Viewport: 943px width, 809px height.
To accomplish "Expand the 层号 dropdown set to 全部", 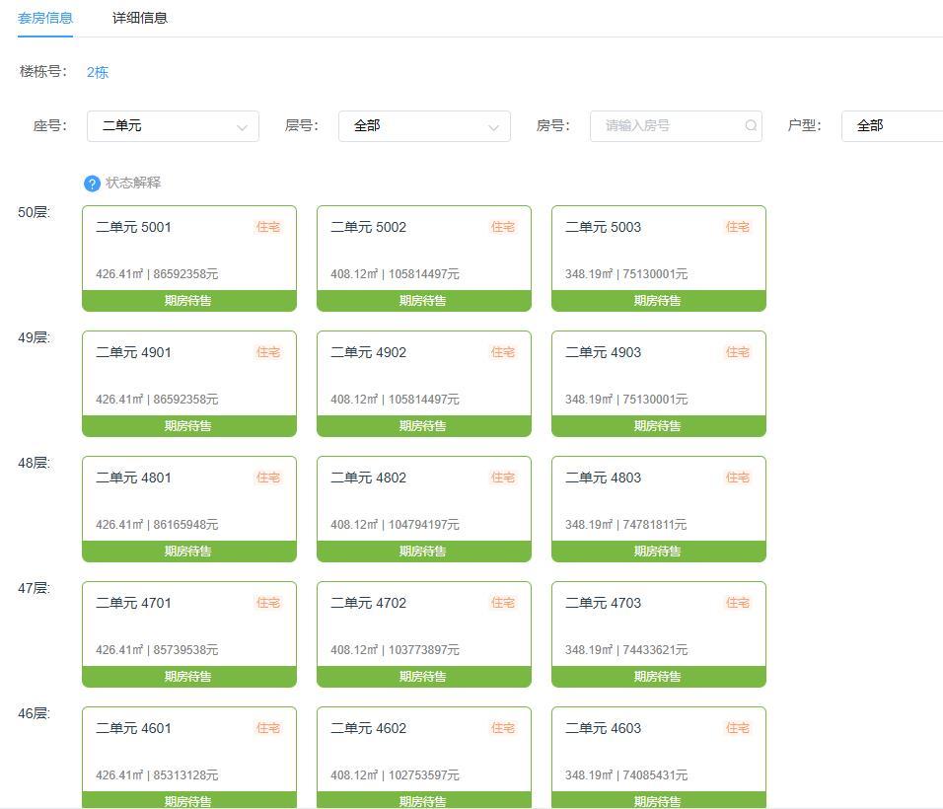I will pos(424,125).
